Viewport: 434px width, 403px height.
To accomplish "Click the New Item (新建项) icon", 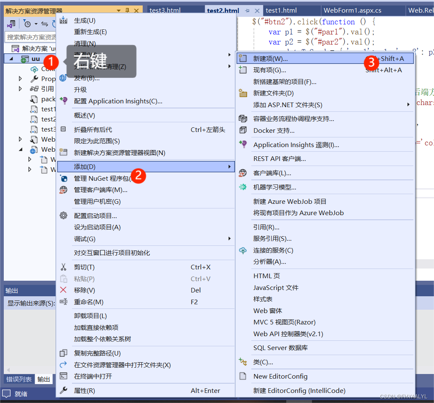I will click(243, 58).
